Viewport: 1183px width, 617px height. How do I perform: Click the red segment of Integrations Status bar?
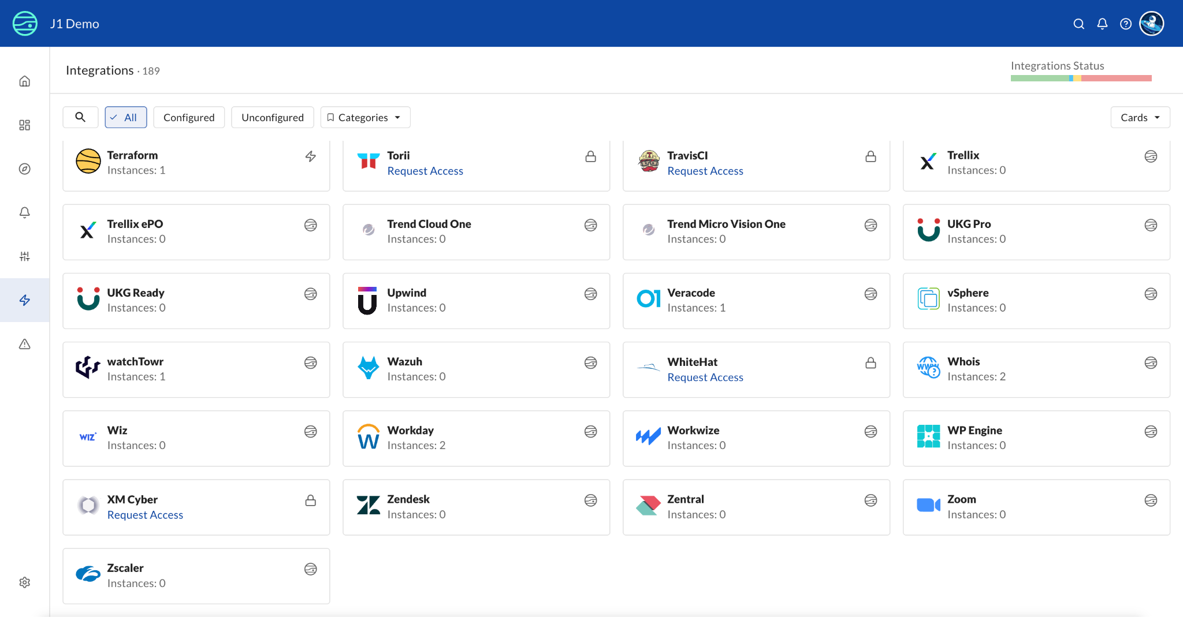coord(1116,78)
